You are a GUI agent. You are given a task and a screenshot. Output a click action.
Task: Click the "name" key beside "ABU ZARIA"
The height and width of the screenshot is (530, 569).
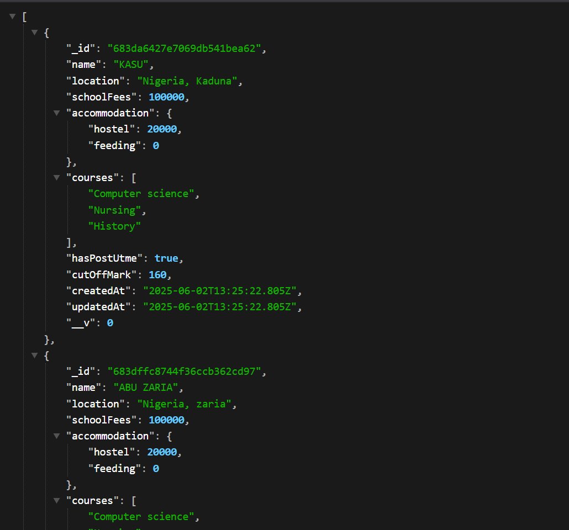point(83,388)
